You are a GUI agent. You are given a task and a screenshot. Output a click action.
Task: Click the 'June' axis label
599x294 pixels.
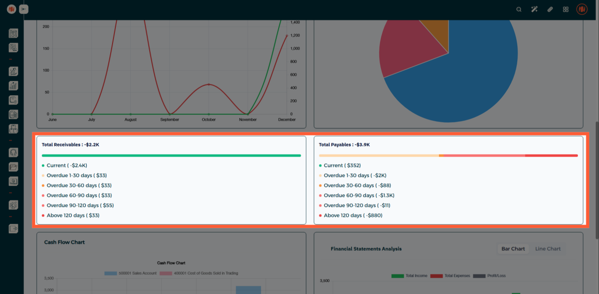(53, 120)
